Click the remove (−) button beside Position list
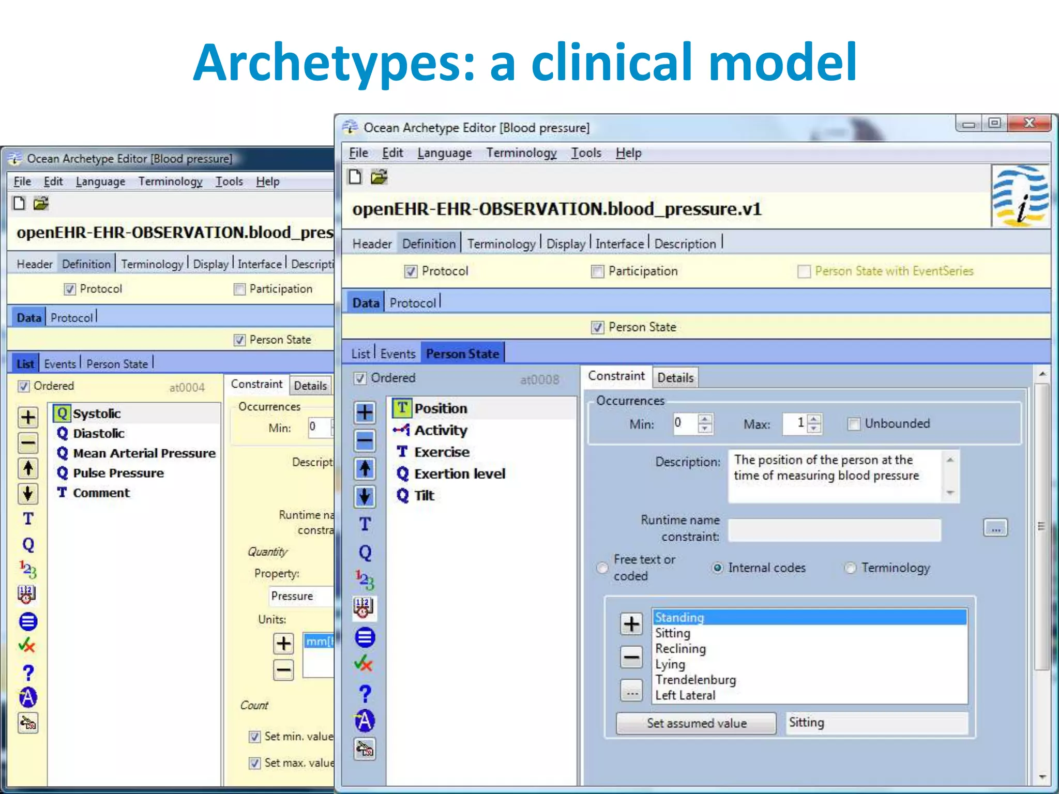 pos(365,440)
